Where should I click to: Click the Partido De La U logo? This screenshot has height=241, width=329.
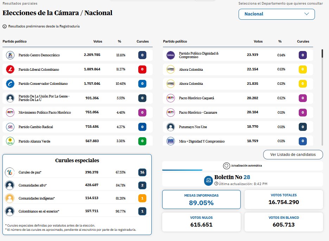[11, 98]
